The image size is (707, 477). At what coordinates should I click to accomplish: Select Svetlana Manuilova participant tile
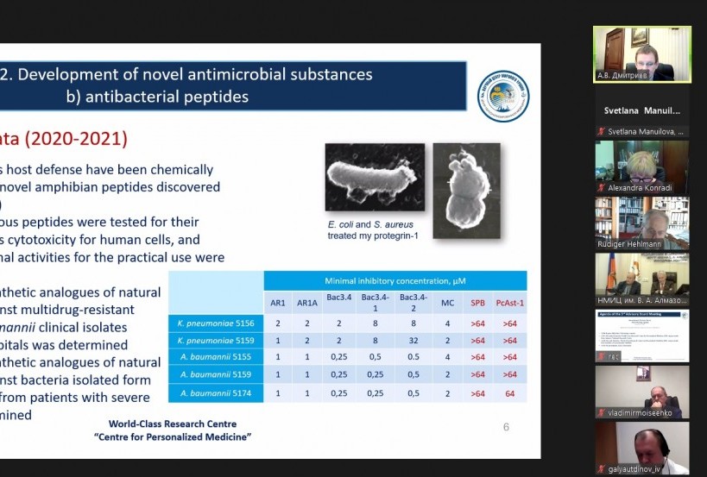[641, 110]
